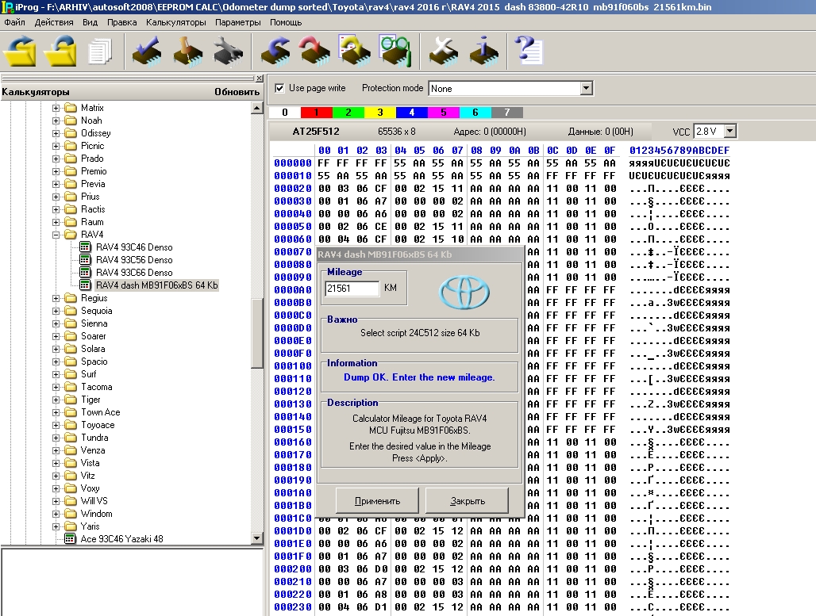816x616 pixels.
Task: Verify chip using the glasses icon
Action: (395, 51)
